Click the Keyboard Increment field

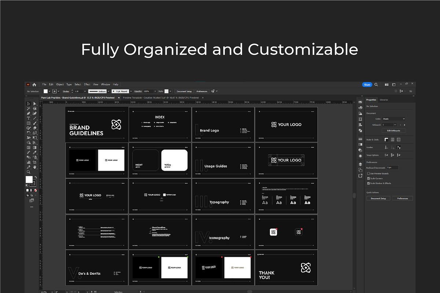(x=392, y=167)
